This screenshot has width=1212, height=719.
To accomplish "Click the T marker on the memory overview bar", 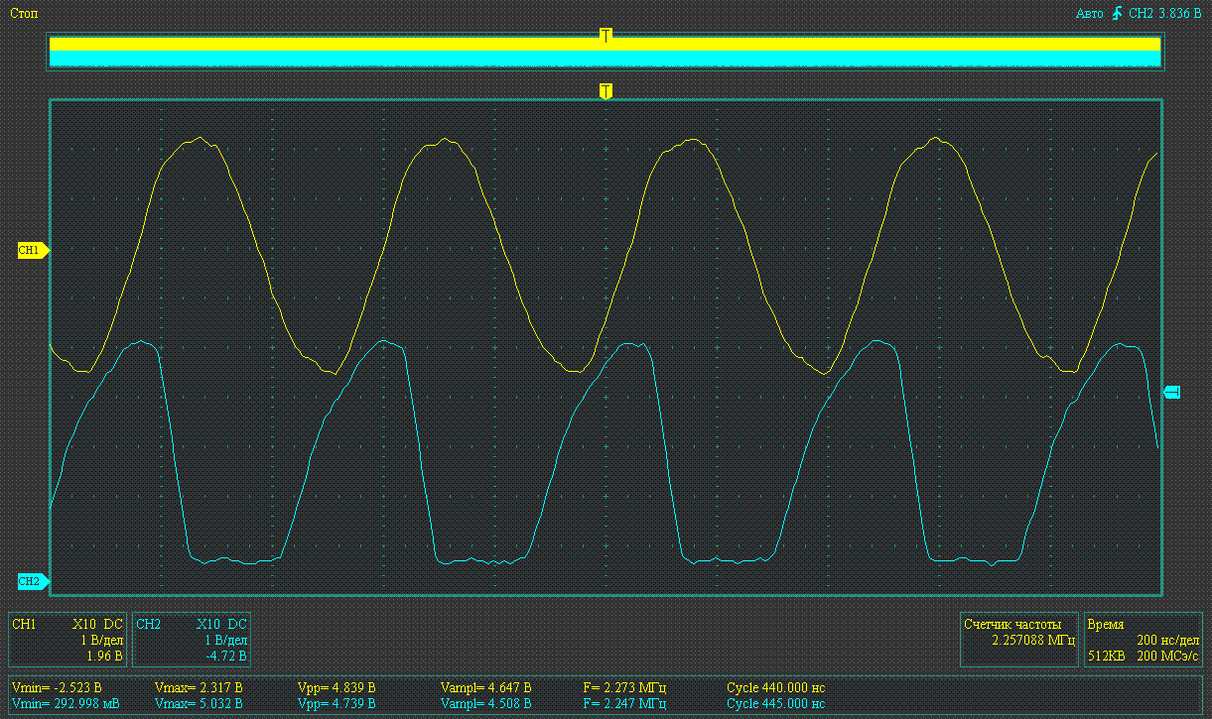I will pyautogui.click(x=606, y=36).
